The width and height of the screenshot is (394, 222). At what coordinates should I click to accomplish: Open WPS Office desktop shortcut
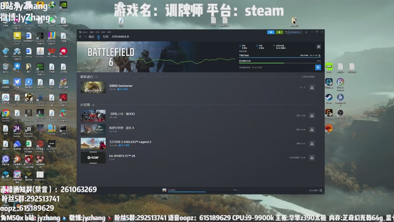(52, 53)
